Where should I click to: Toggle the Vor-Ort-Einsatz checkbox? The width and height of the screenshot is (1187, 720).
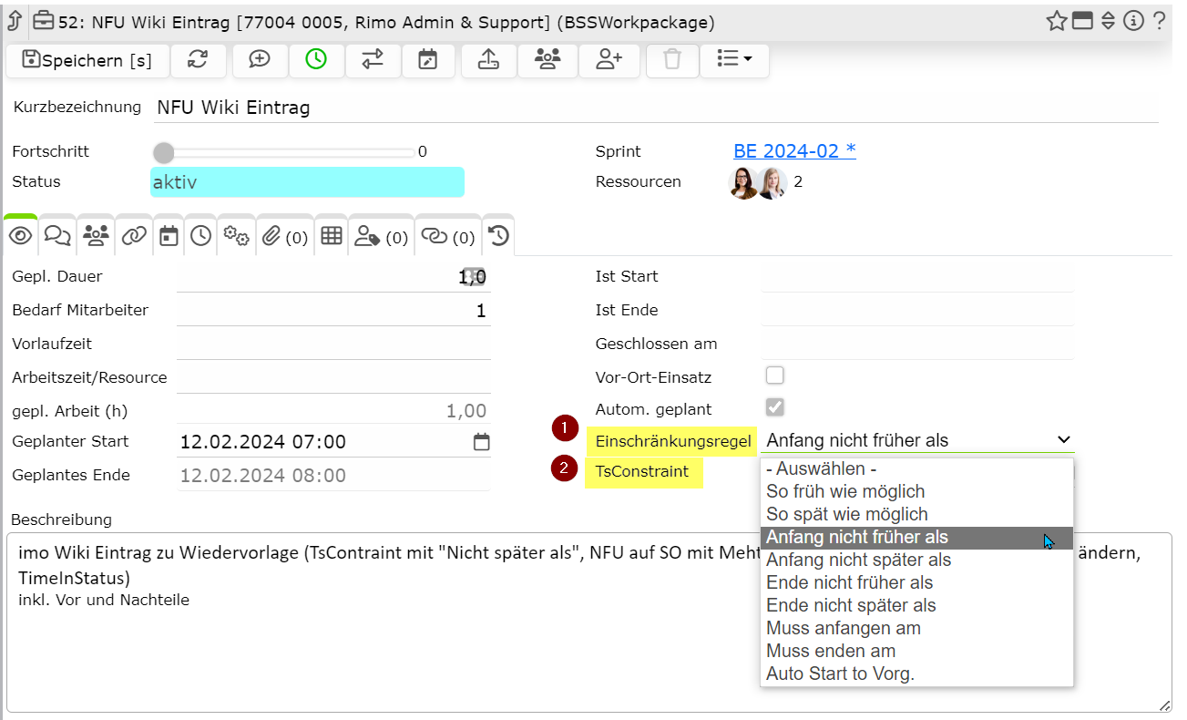click(774, 375)
